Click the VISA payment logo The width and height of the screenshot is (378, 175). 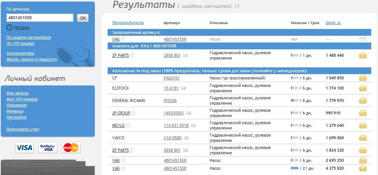point(24,148)
